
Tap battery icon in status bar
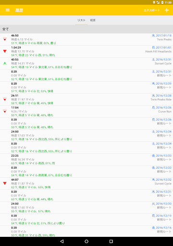click(162, 2)
